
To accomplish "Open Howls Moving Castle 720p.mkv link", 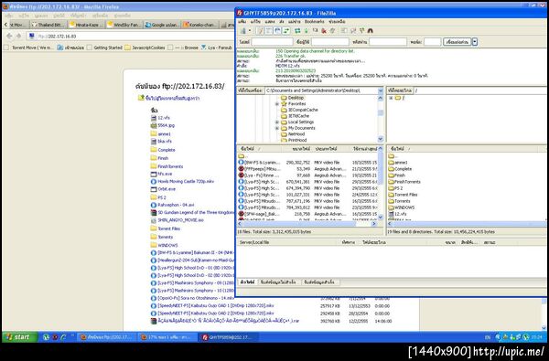I will click(x=182, y=182).
